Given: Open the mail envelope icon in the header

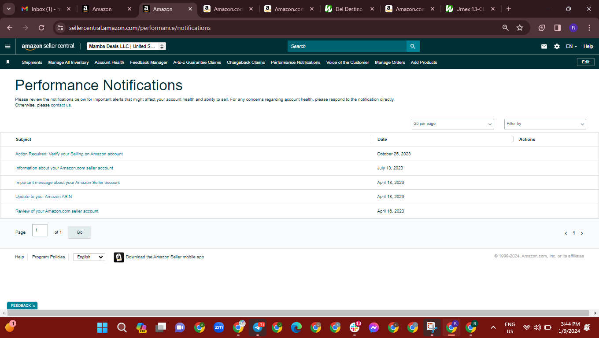Looking at the screenshot, I should (x=544, y=46).
